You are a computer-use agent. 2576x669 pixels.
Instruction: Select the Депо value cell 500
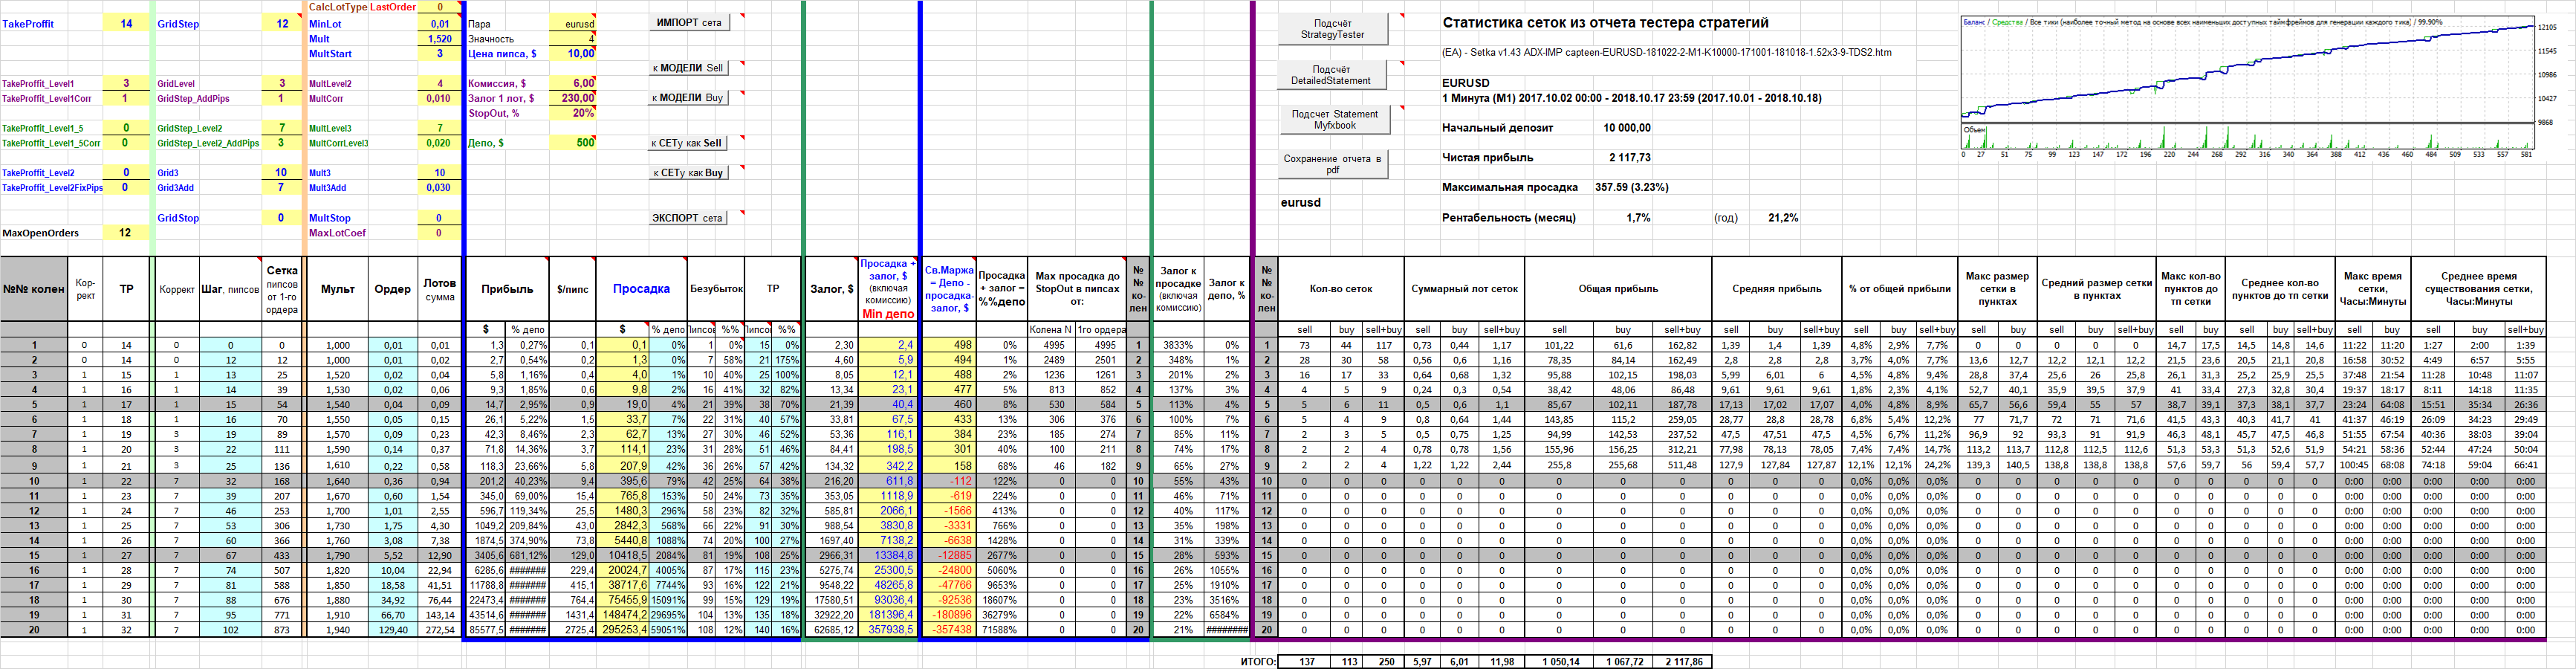573,143
